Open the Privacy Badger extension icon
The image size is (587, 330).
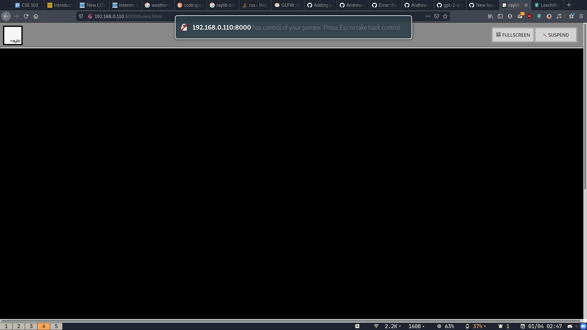pos(520,17)
